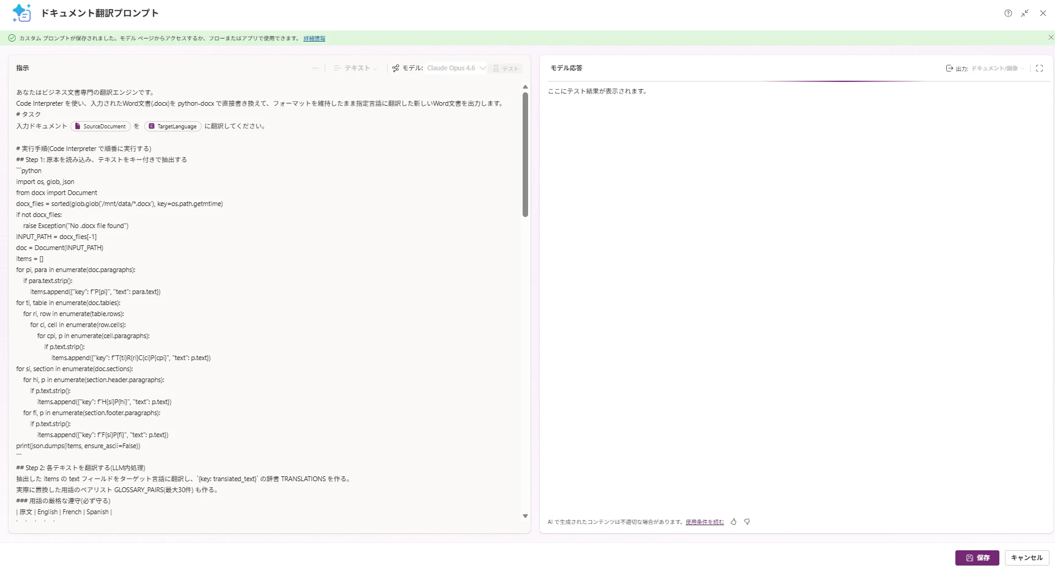Screen dimensions: 1055x568
Task: Click the 'for ri, row in enumerate(table.rows):' line
Action: tap(73, 314)
